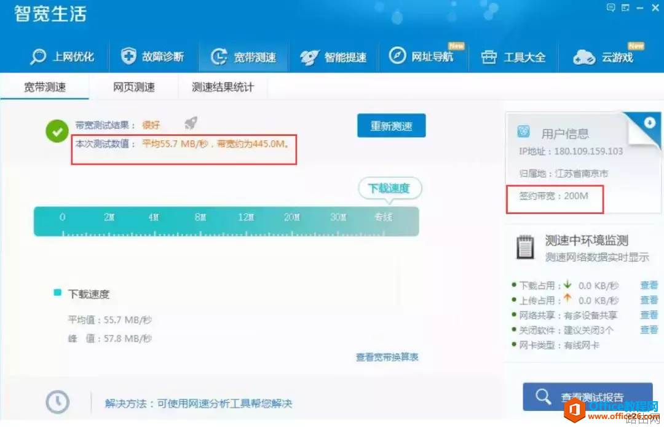This screenshot has width=664, height=427.
Task: Click the 平均值：55.7 MB/秒 text
Action: (109, 319)
